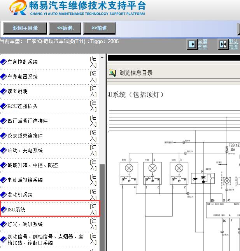Viewport: 240px width, 251px height.
Task: Select the 四门后背门连接件 entry text
Action: point(28,121)
